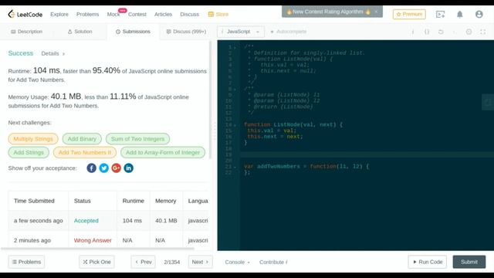Collapse code fold at line 1
494x278 pixels.
[x=235, y=47]
